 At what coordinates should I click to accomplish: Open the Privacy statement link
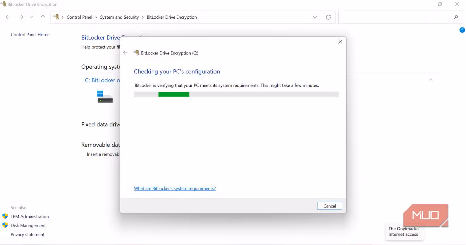click(27, 235)
